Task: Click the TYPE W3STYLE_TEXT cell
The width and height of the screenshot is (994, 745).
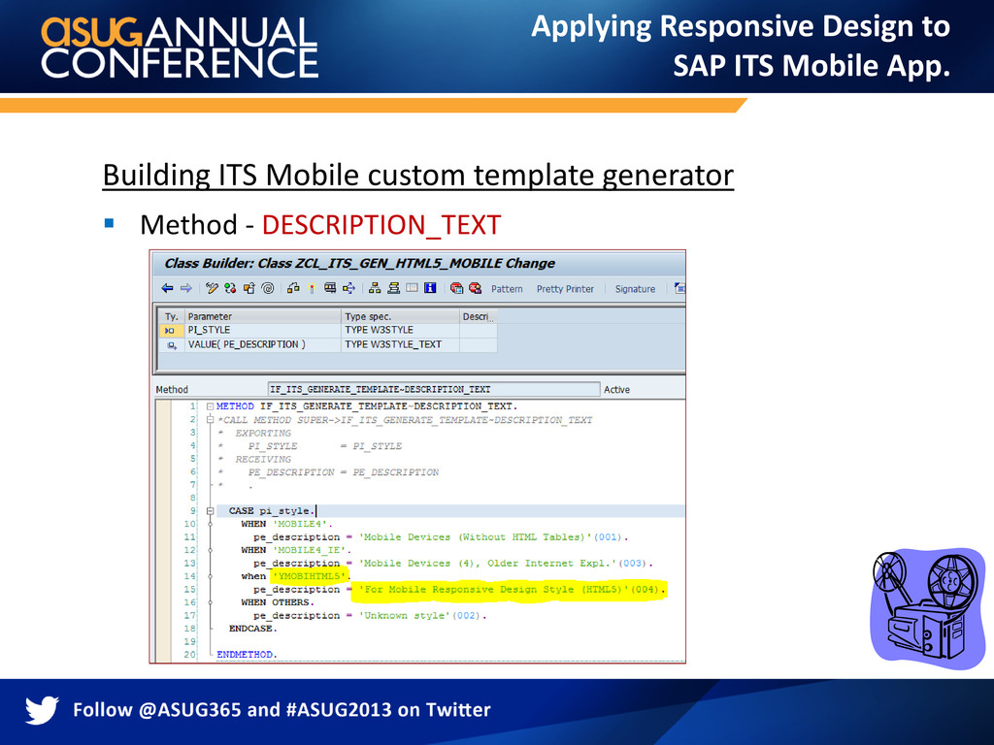Action: (x=401, y=344)
